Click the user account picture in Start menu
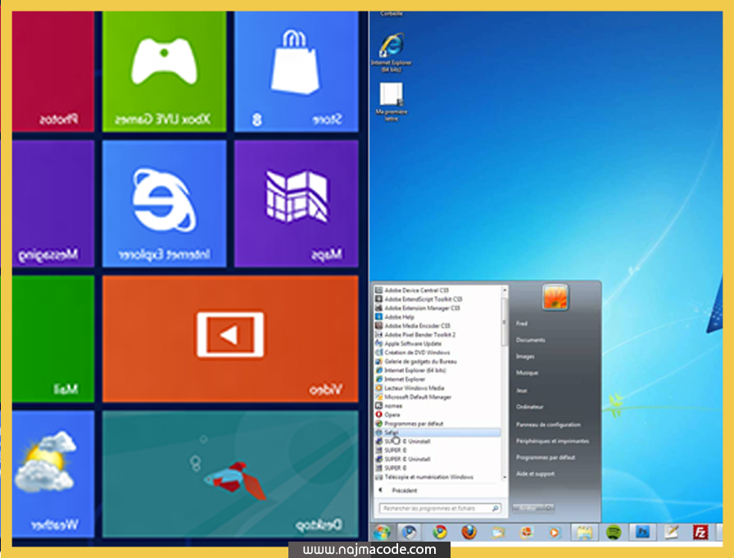Screen dimensions: 734x558 point(555,297)
